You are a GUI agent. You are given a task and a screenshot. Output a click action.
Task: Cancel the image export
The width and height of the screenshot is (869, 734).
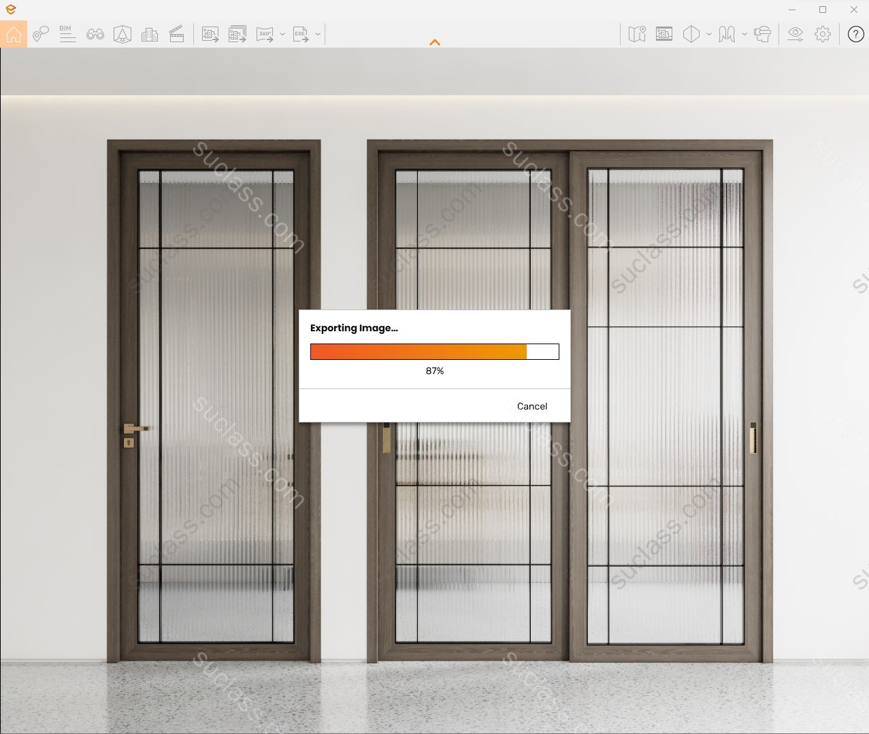click(531, 406)
